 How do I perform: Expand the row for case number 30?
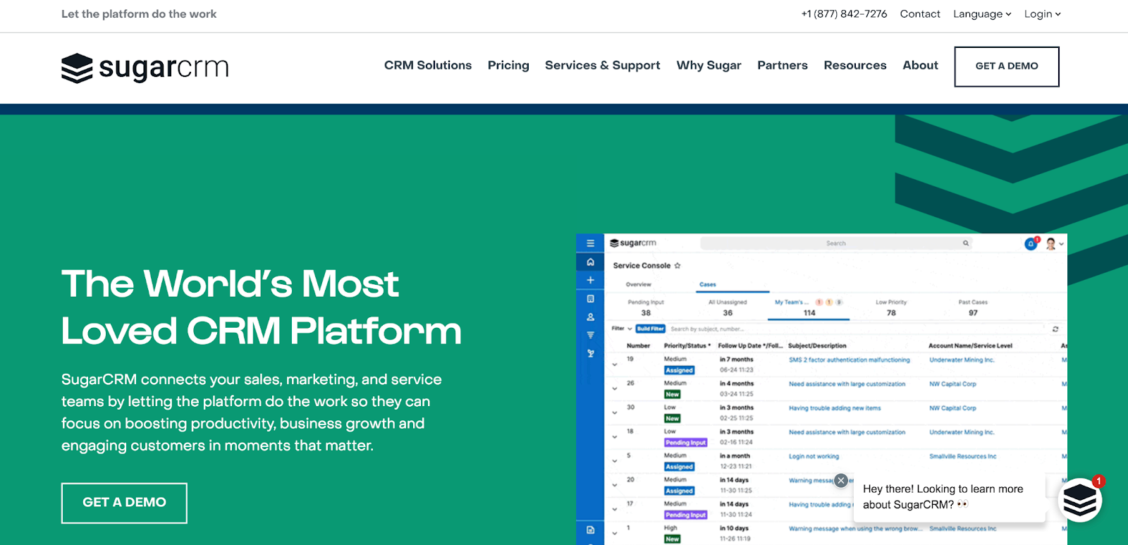(x=615, y=412)
